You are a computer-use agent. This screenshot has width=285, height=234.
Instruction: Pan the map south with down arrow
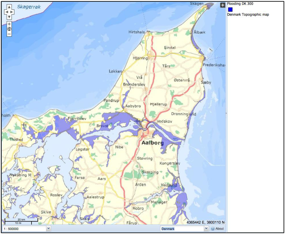(9, 17)
